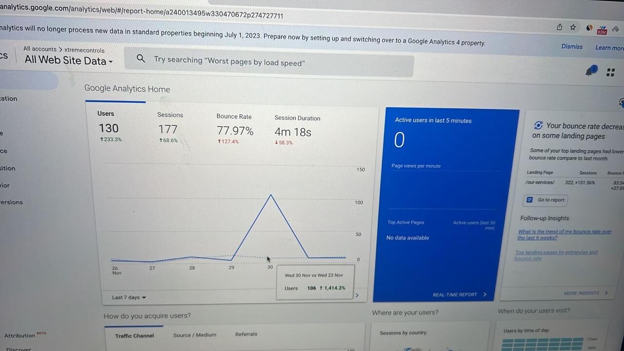Click the 77.97% bounce rate value

pos(235,131)
